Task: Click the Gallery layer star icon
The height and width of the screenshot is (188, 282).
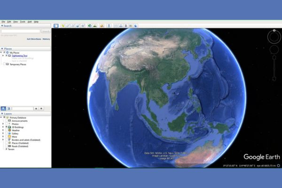Action: click(x=9, y=133)
